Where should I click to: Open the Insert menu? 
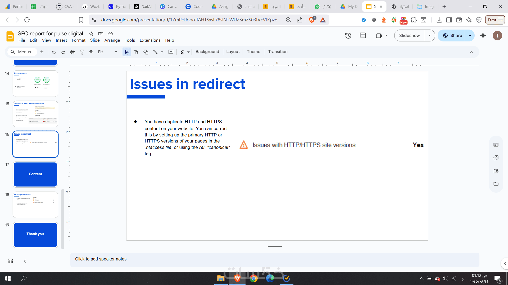pyautogui.click(x=61, y=40)
